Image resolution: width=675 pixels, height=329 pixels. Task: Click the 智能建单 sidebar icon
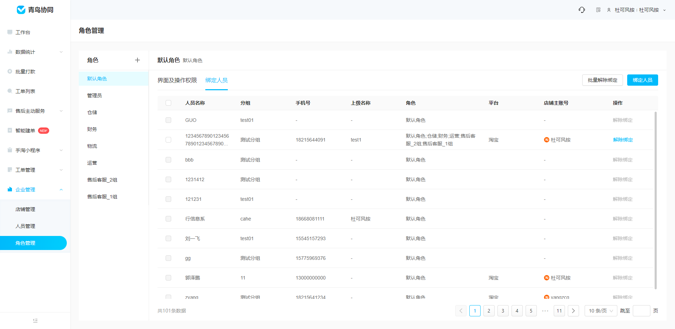pyautogui.click(x=10, y=130)
